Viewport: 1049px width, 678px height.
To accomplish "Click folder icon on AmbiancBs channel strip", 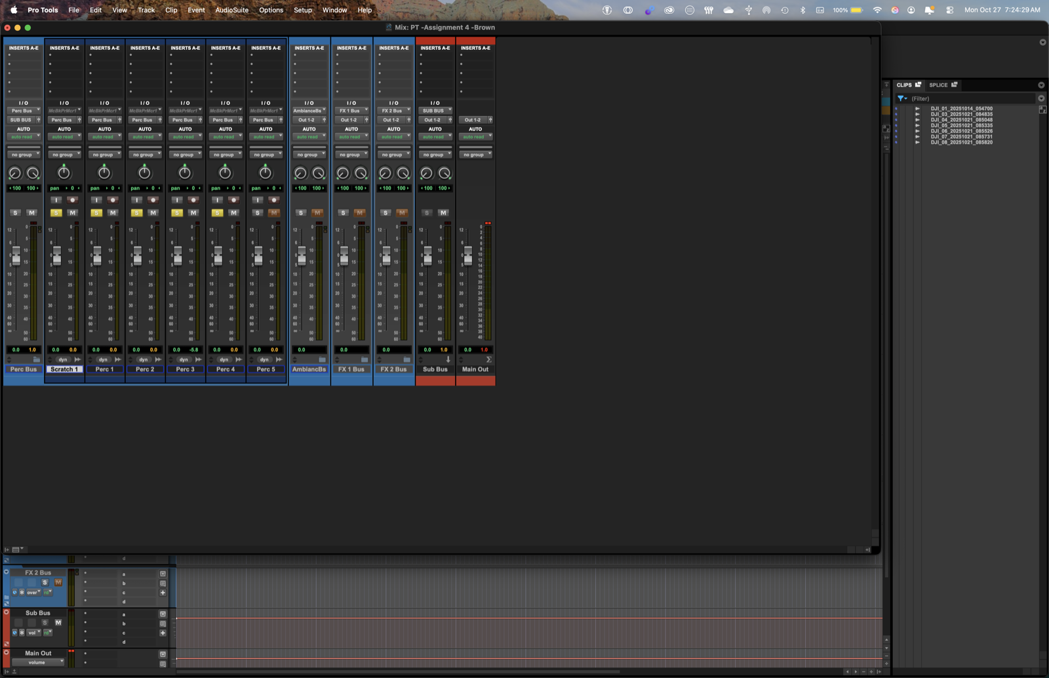I will [x=322, y=359].
